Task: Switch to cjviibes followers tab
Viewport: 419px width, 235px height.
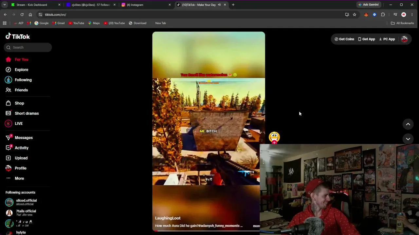Action: click(91, 5)
